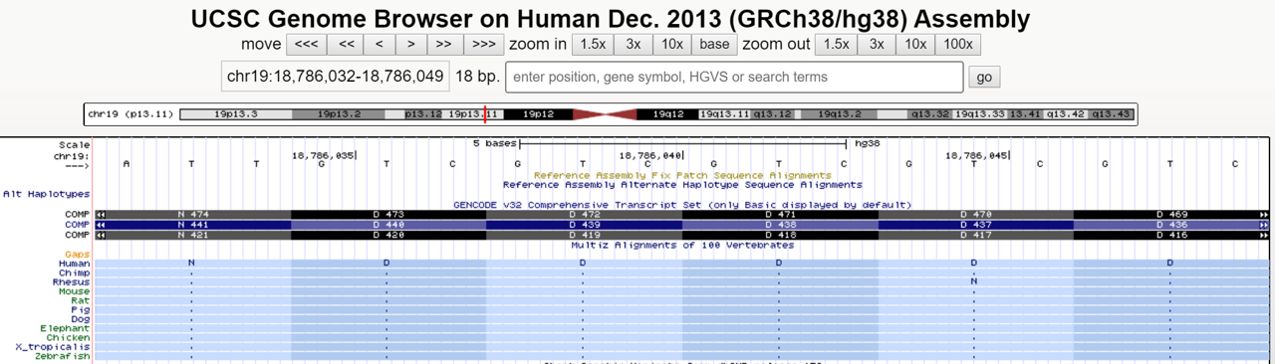Image resolution: width=1275 pixels, height=364 pixels.
Task: Click the Rhesus N amino acid in Multiz
Action: pyautogui.click(x=974, y=281)
